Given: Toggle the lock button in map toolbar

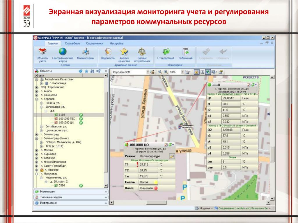Looking at the screenshot, I should (x=196, y=72).
